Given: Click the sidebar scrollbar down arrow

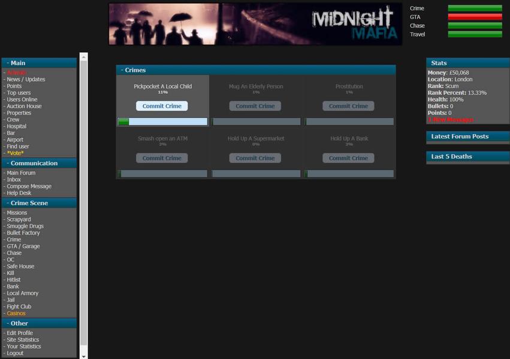Looking at the screenshot, I should pyautogui.click(x=84, y=356).
